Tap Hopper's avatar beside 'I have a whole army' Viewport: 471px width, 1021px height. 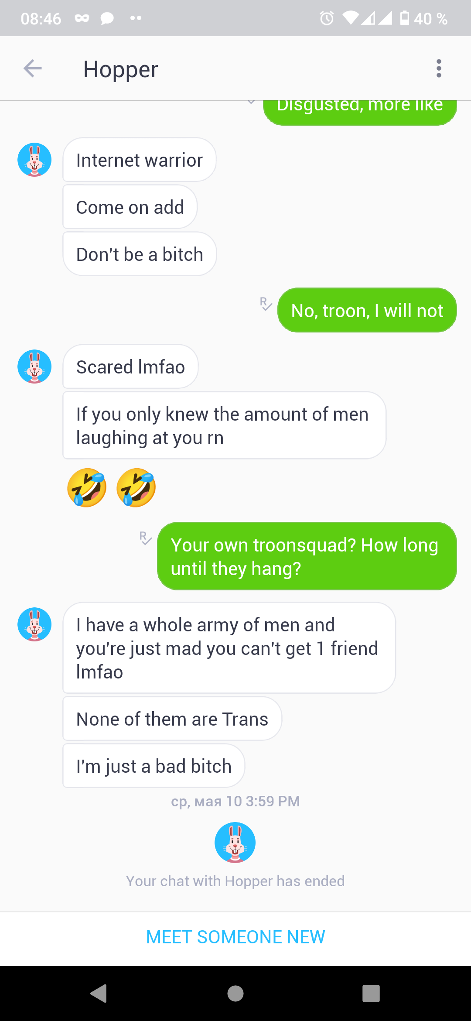click(x=34, y=624)
